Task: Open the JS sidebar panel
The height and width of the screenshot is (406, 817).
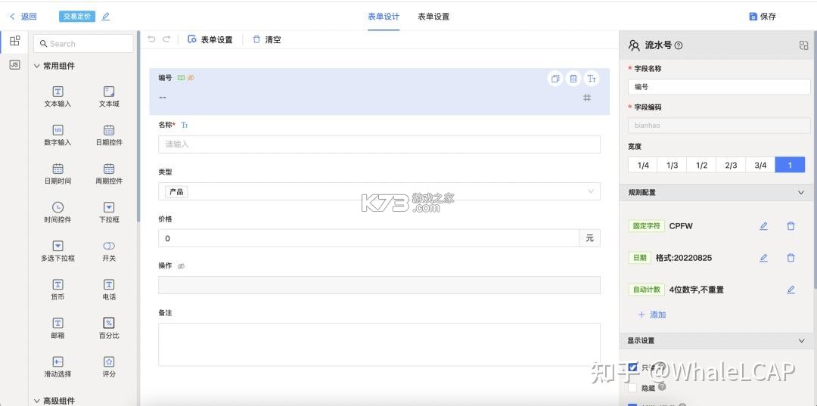Action: coord(15,64)
